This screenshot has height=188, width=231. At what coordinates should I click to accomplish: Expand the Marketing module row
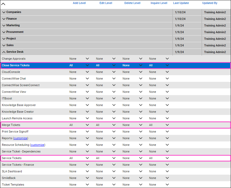pyautogui.click(x=4, y=25)
